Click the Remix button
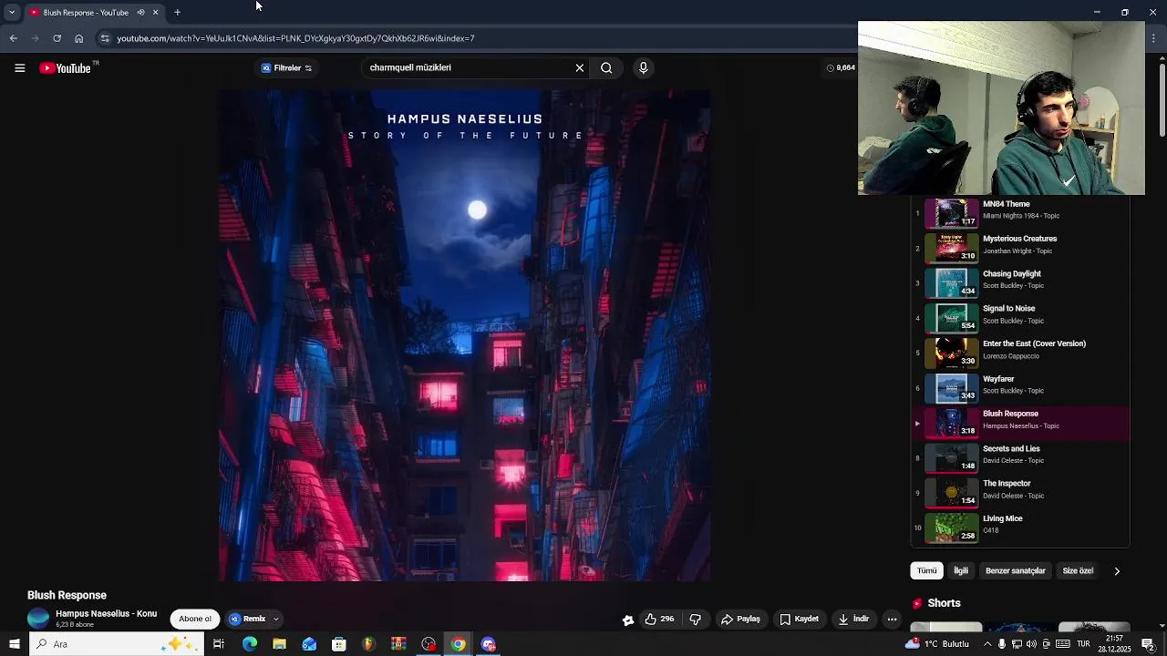 coord(248,620)
